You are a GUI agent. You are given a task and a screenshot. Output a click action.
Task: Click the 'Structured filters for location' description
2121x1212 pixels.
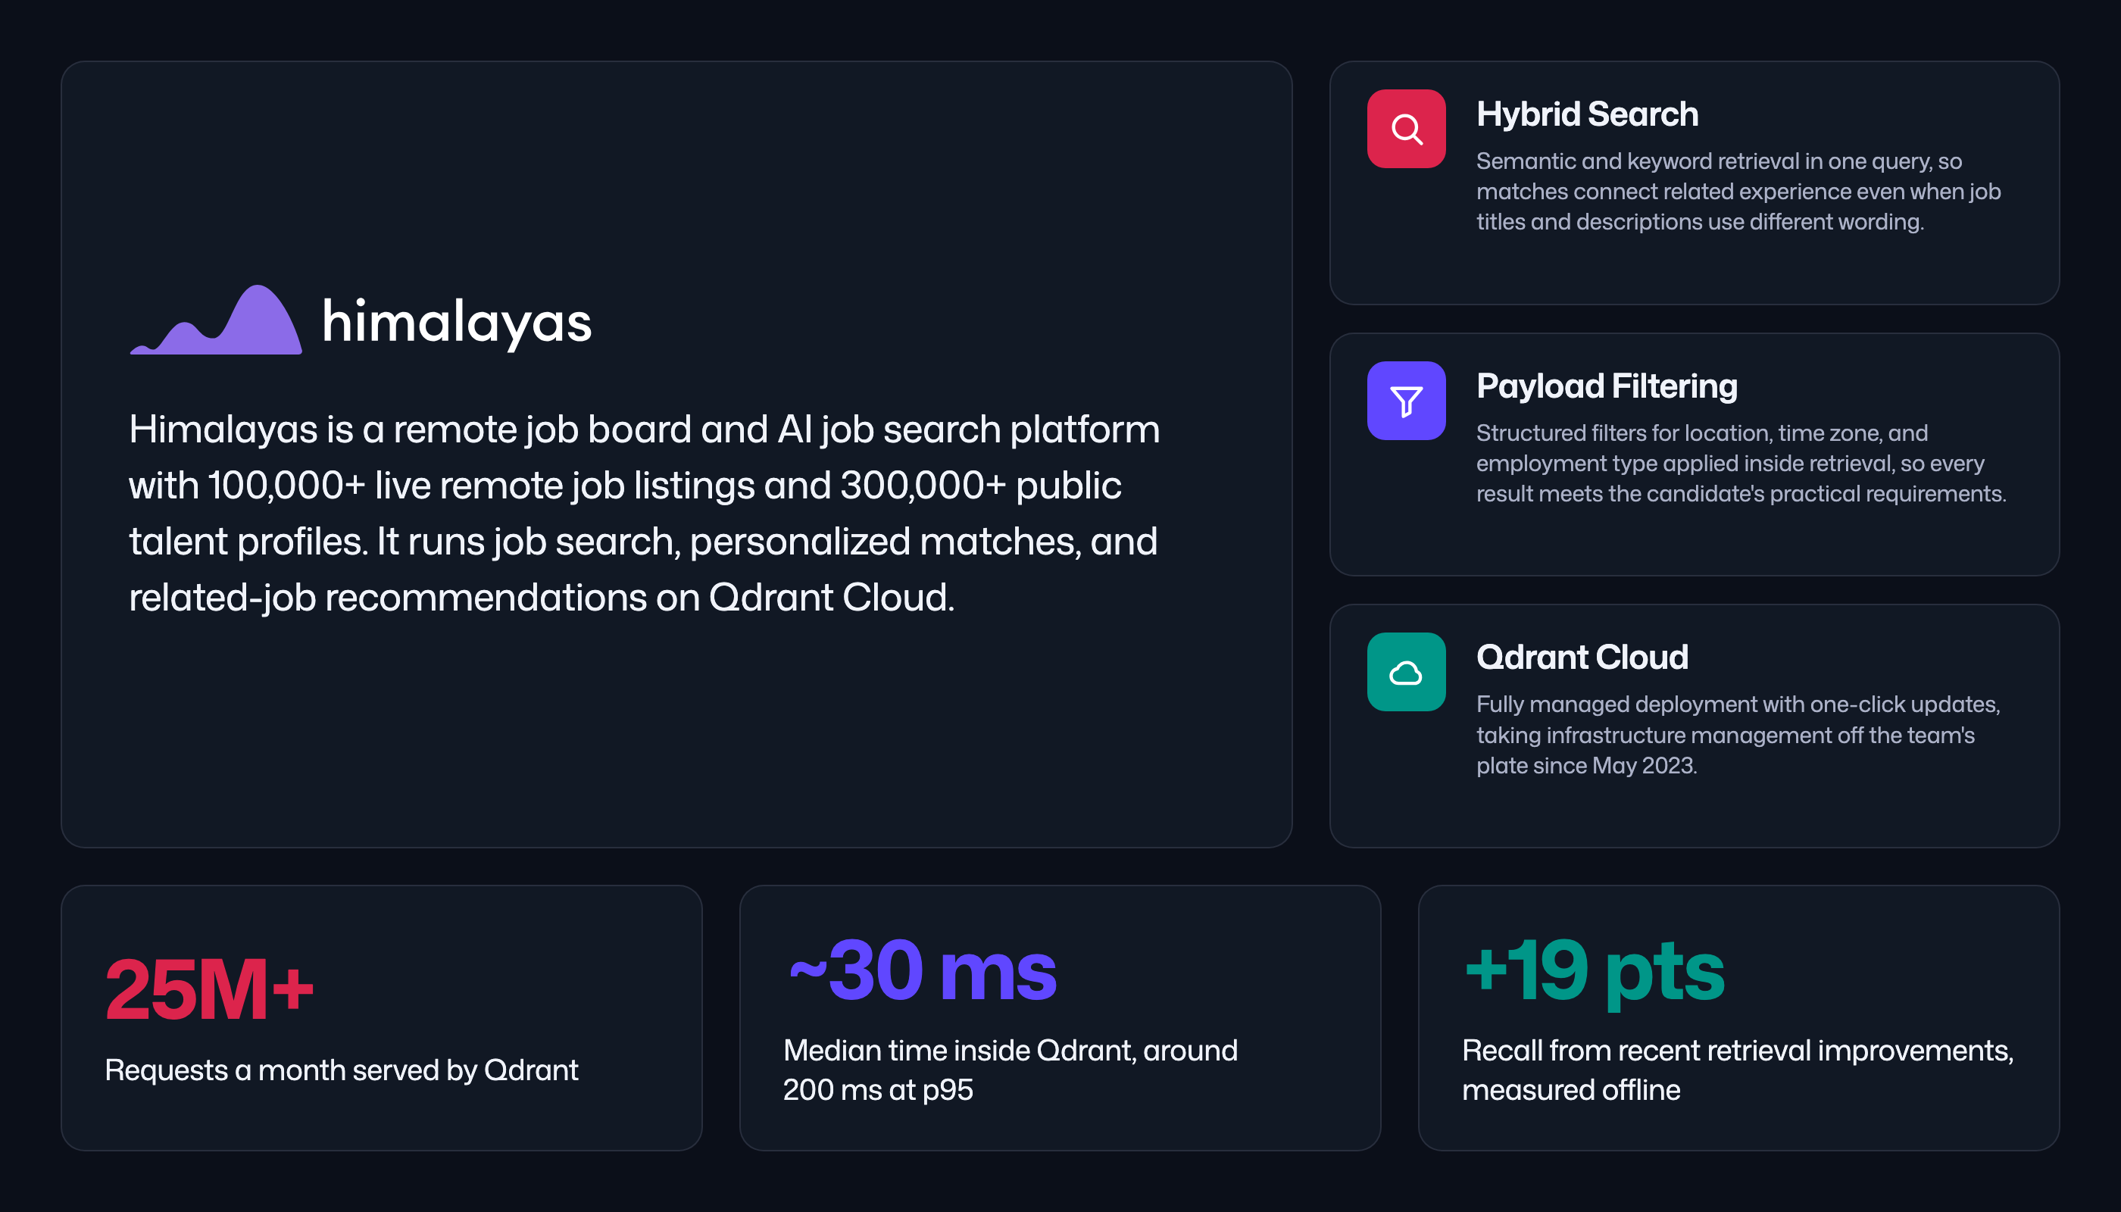click(1741, 463)
